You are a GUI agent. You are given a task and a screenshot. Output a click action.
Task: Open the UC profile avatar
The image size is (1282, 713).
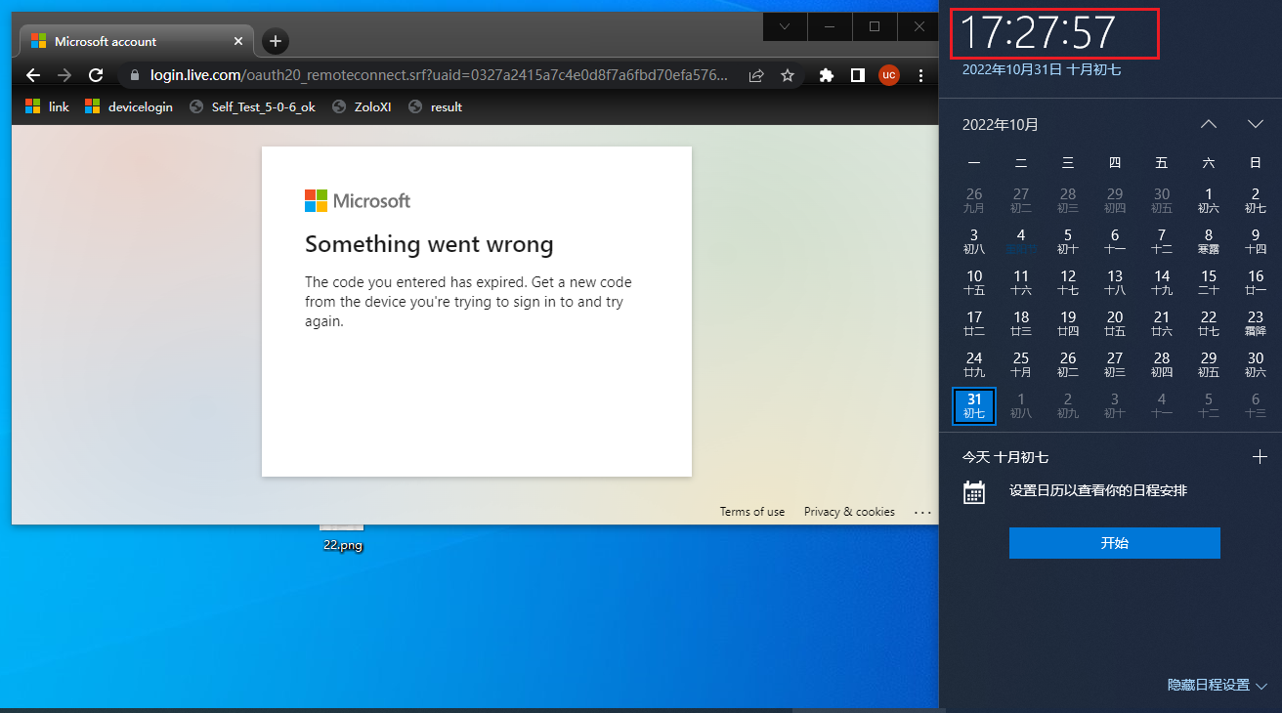point(888,75)
